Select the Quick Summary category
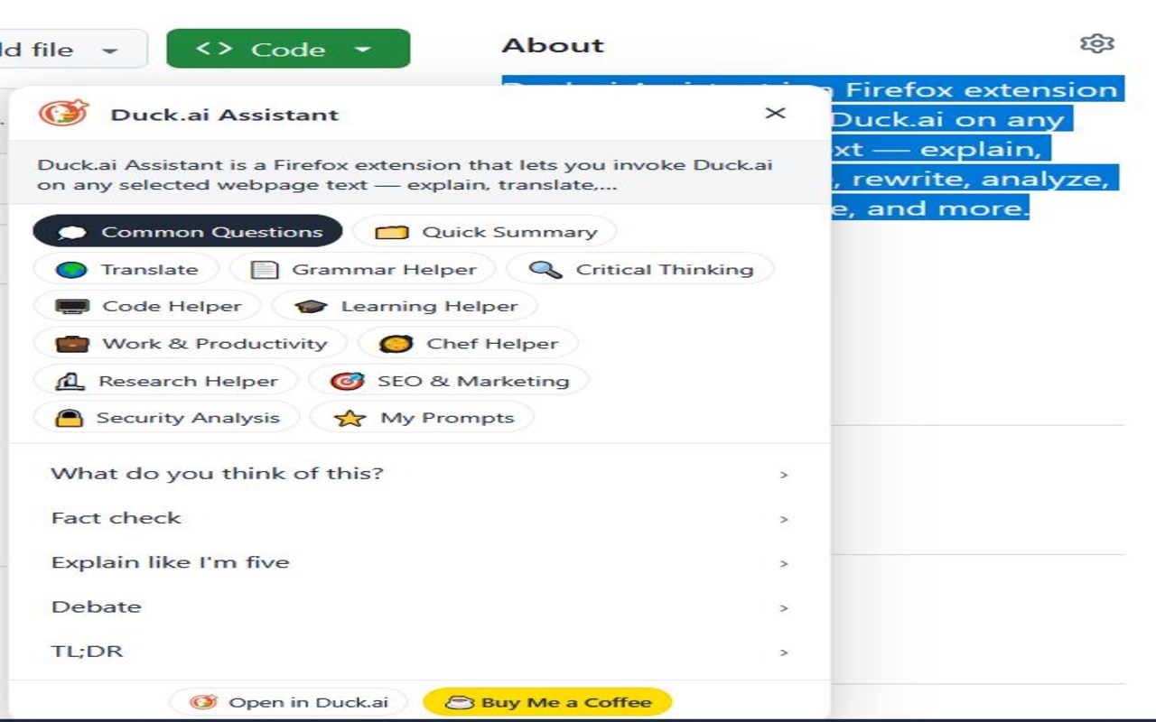The width and height of the screenshot is (1156, 722). [485, 232]
